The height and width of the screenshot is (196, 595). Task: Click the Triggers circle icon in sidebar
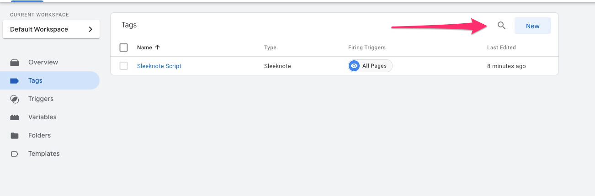click(x=15, y=99)
